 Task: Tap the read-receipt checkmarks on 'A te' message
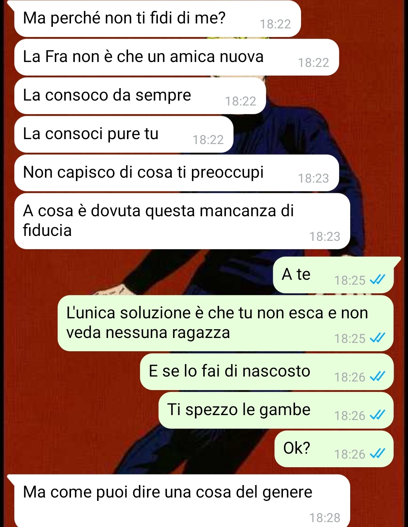coord(377,280)
